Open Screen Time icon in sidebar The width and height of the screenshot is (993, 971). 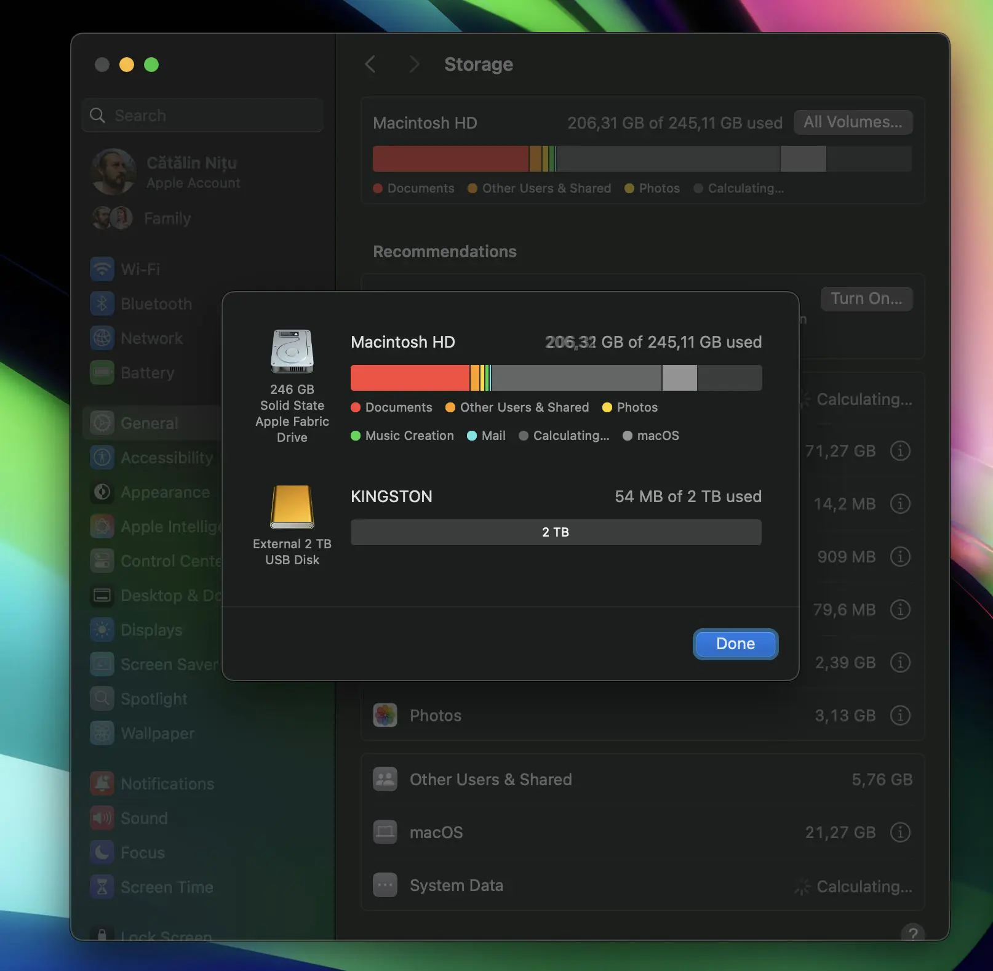102,887
